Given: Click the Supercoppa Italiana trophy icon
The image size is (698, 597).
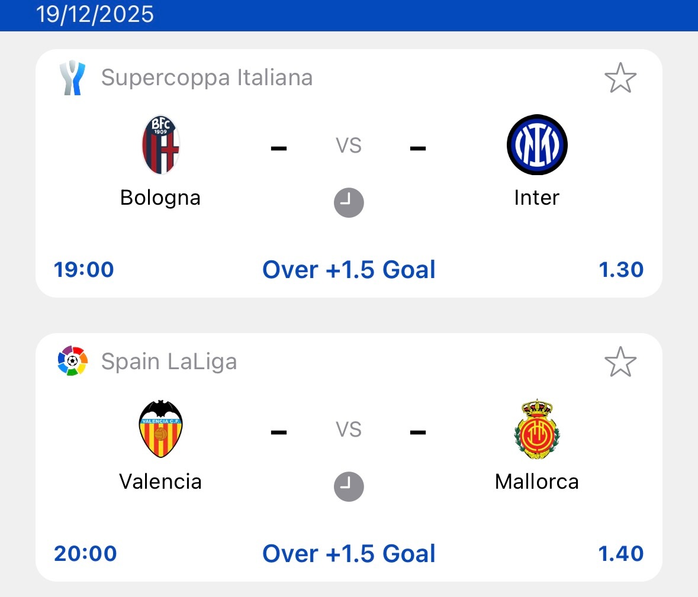Looking at the screenshot, I should [x=73, y=78].
